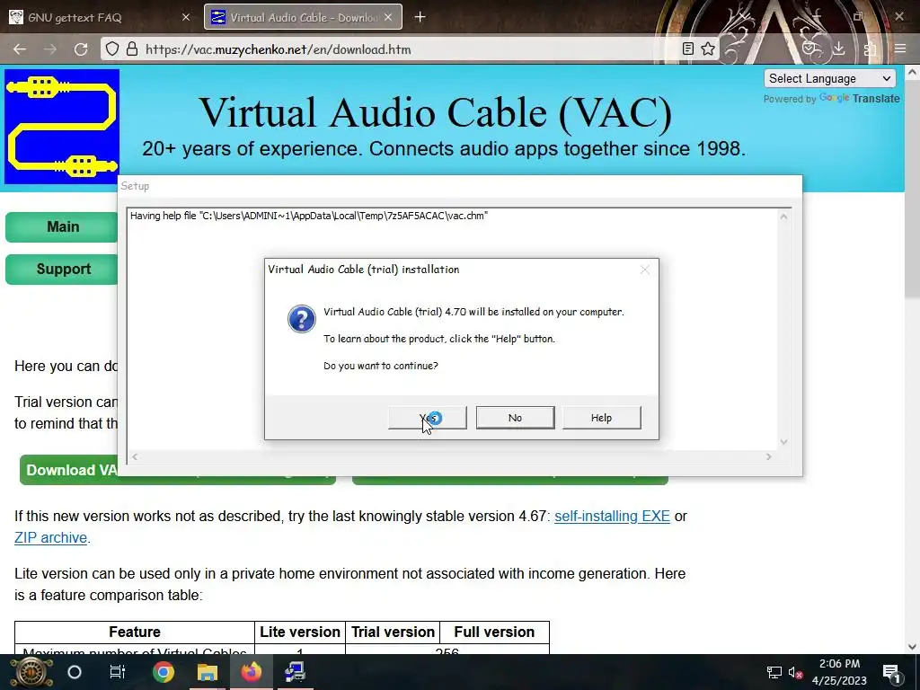Click the Lite version column header
The height and width of the screenshot is (690, 920).
click(x=300, y=632)
